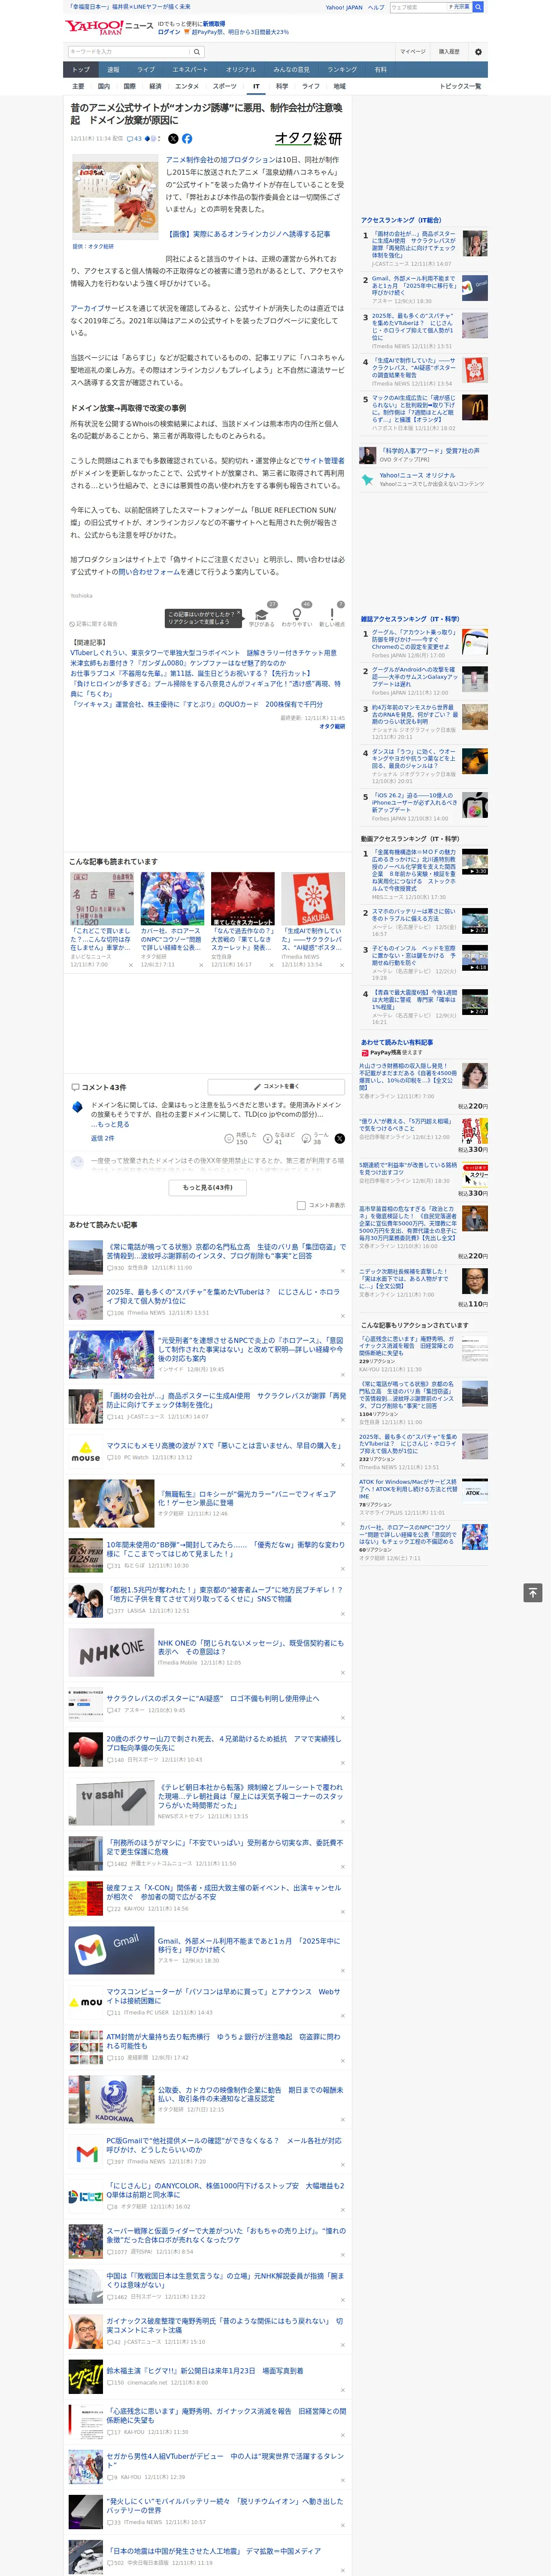Open the NHK ONE article link

coord(250,1647)
